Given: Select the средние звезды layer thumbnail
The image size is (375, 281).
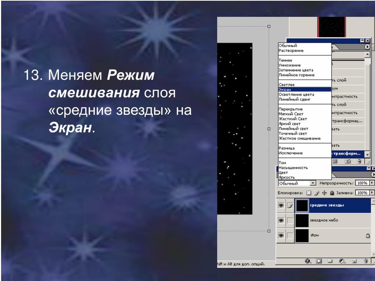Looking at the screenshot, I should 302,205.
